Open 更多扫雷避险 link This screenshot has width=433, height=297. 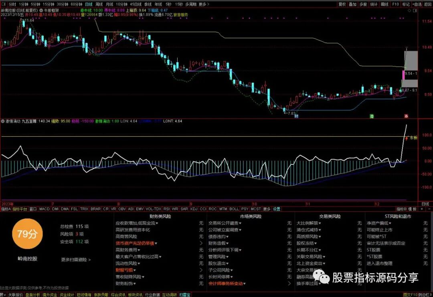click(x=76, y=260)
